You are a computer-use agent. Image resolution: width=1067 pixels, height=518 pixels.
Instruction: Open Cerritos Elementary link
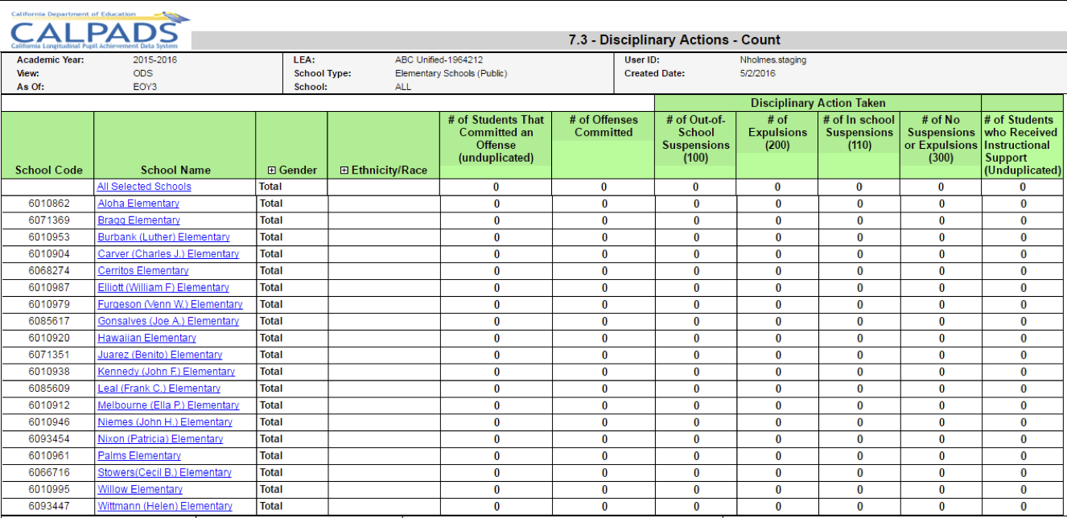(x=143, y=271)
